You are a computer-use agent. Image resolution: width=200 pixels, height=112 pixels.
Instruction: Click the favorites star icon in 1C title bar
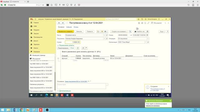[146, 19]
